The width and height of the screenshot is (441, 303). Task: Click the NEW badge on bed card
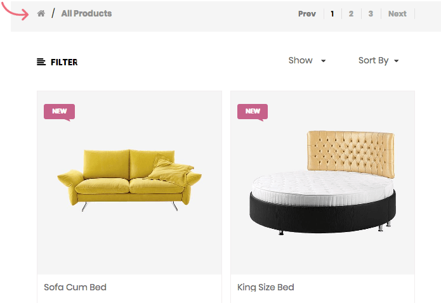coord(253,112)
